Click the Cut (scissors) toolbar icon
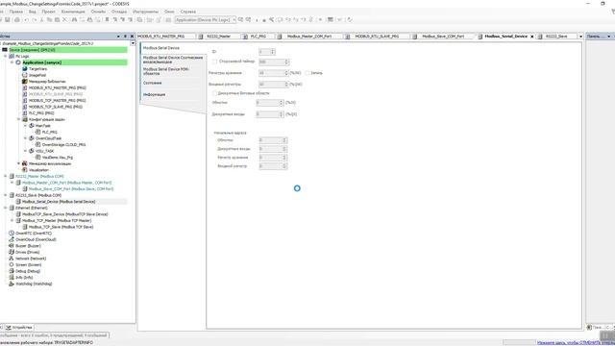Viewport: 615px width, 346px height. pyautogui.click(x=42, y=19)
